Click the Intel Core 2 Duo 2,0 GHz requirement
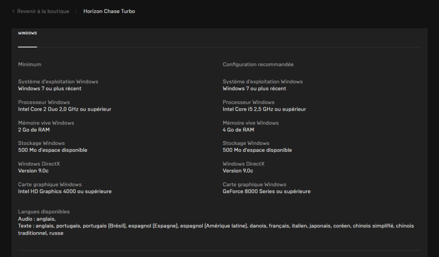 tap(65, 109)
